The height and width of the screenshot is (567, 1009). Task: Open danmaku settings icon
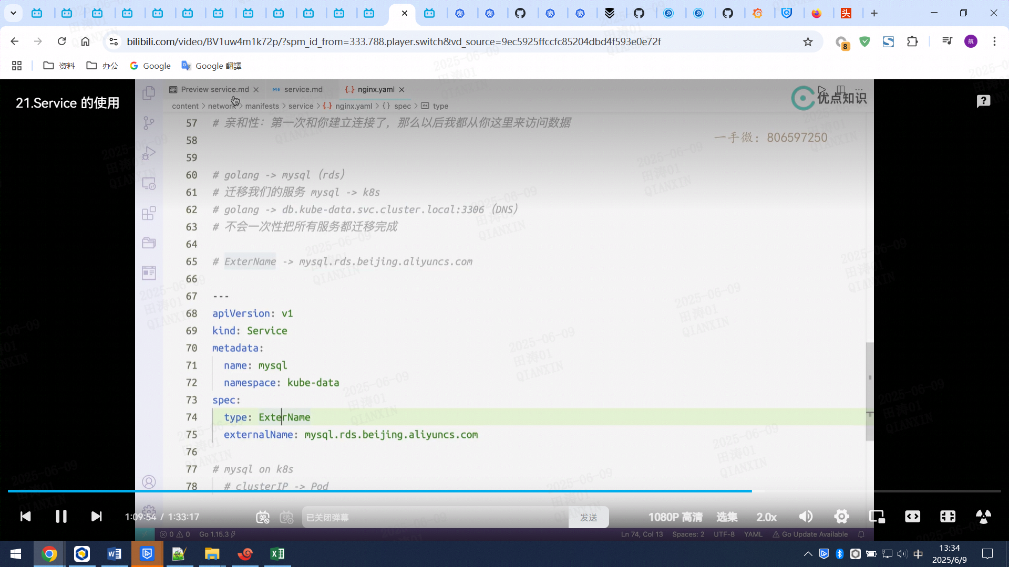coord(286,517)
